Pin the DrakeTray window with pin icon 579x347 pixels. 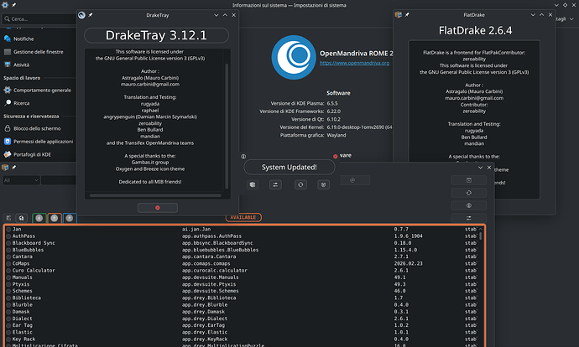coord(90,14)
